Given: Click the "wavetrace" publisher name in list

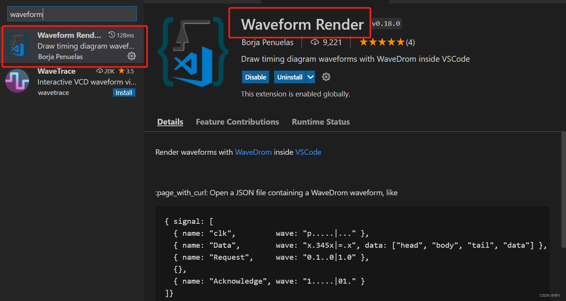Looking at the screenshot, I should pos(54,93).
